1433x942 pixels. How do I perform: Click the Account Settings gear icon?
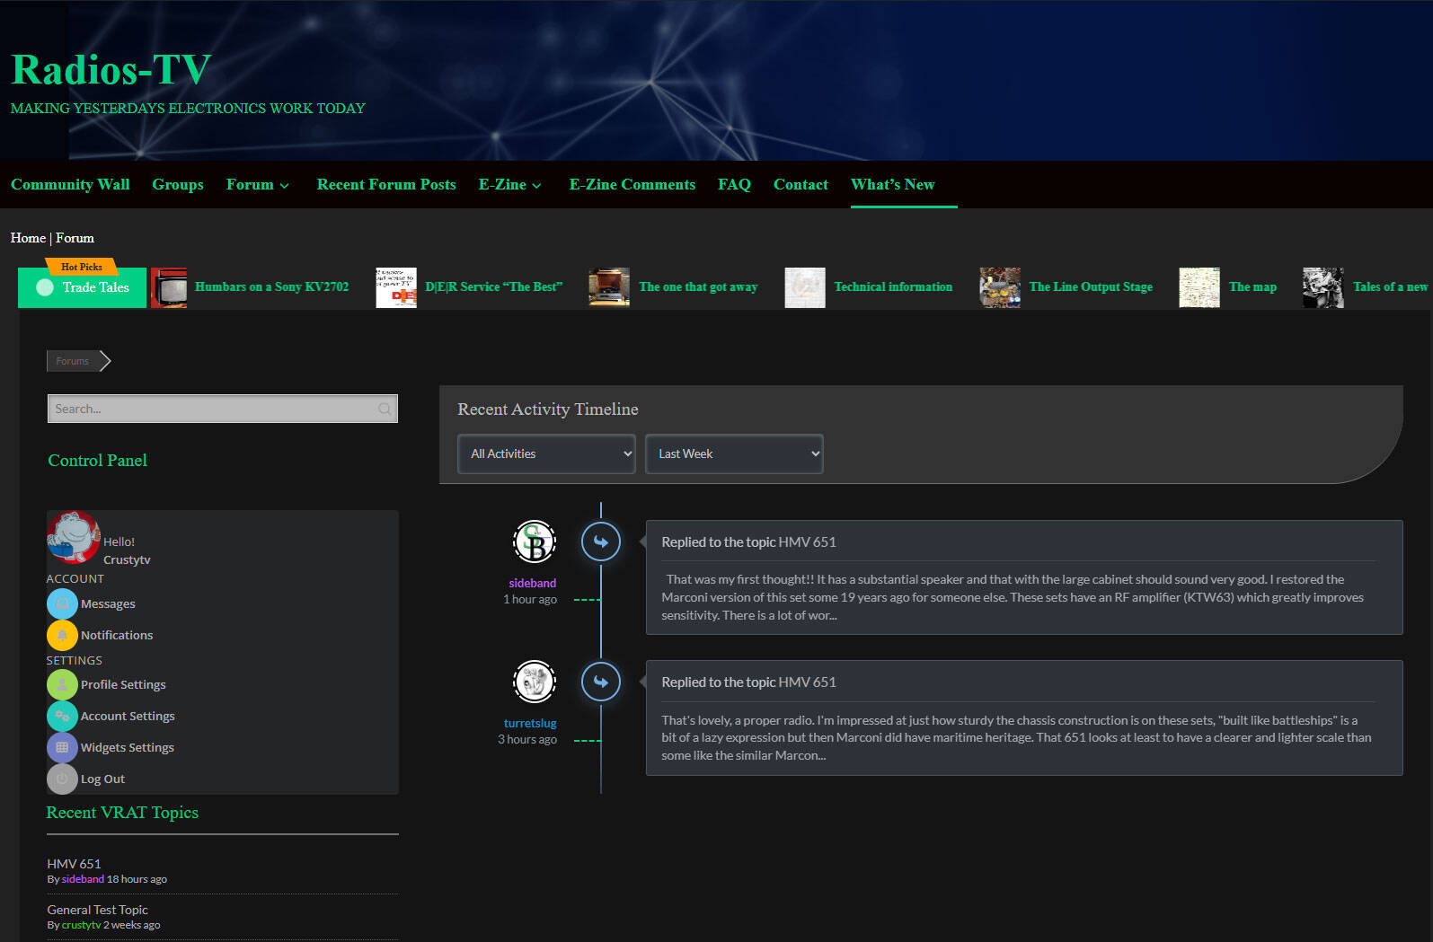62,716
